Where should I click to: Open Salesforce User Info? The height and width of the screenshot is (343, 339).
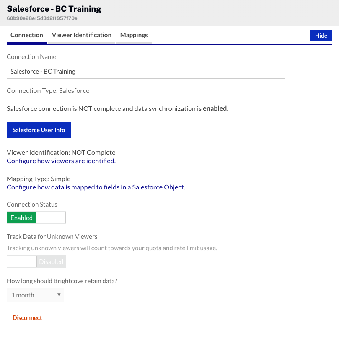(x=39, y=130)
